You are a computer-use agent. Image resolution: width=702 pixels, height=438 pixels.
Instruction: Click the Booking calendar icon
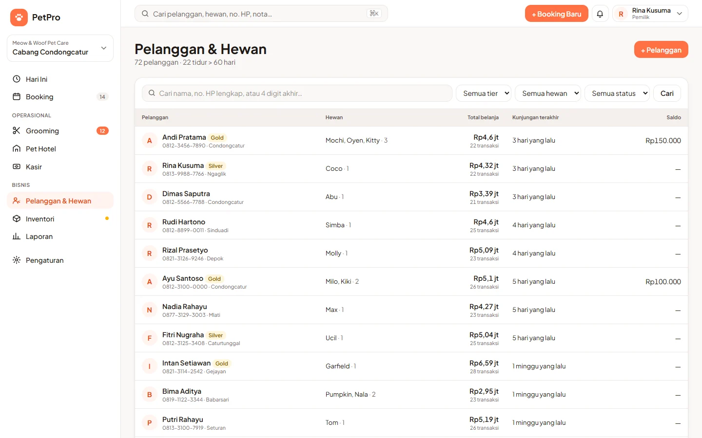(17, 96)
